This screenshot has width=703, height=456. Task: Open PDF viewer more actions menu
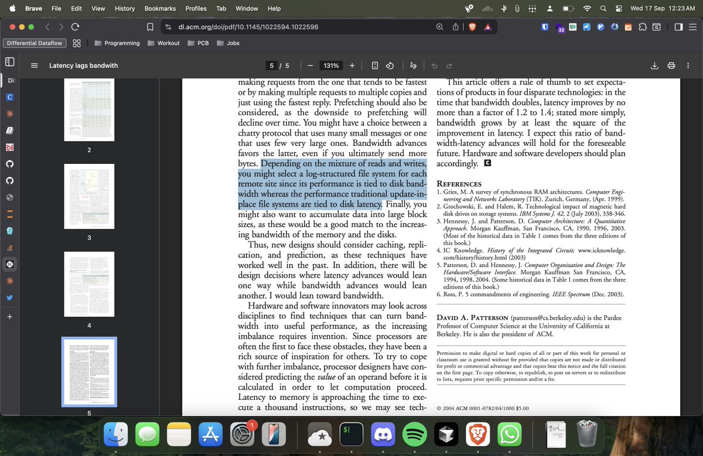689,66
